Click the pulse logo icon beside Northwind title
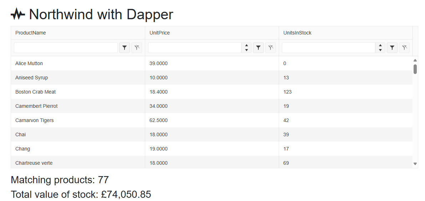This screenshot has height=201, width=425. (17, 14)
